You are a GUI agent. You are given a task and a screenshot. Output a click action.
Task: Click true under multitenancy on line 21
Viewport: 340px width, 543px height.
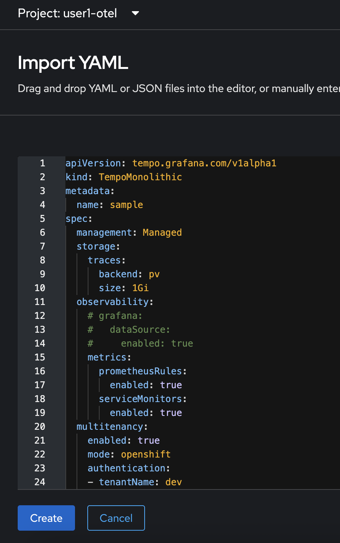coord(149,441)
